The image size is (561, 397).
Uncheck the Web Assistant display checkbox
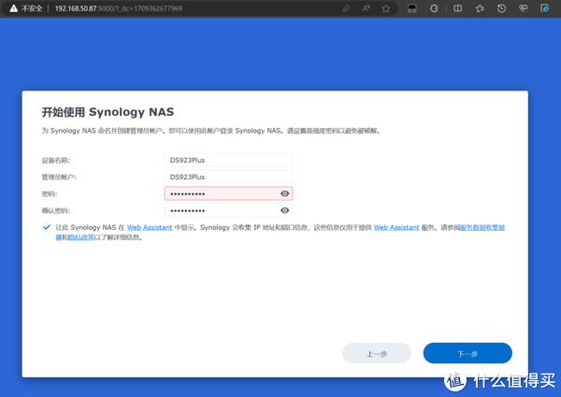47,227
